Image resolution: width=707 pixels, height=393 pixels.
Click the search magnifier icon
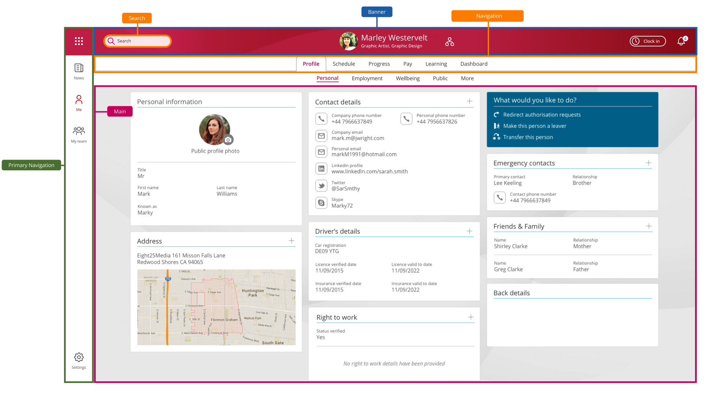111,41
